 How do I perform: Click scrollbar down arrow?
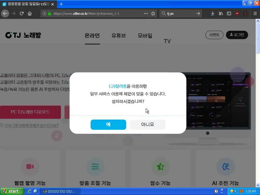tap(258, 185)
